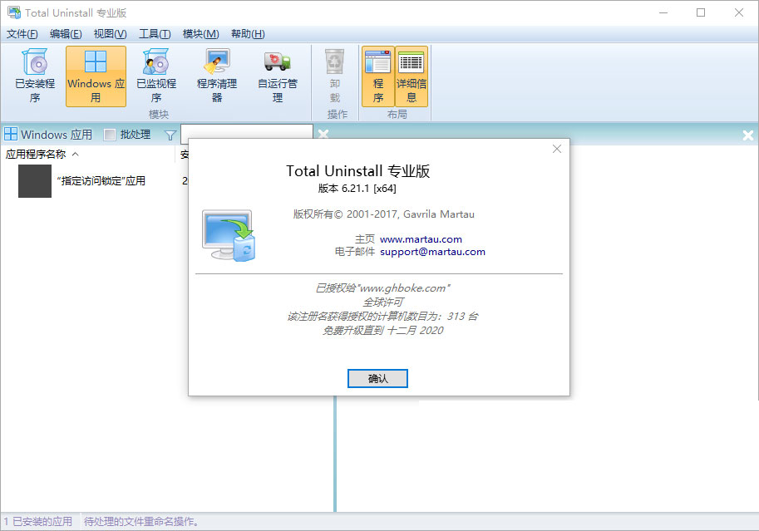Viewport: 759px width, 531px height.
Task: Launch the 程序清理器 cleaner tool
Action: point(217,76)
